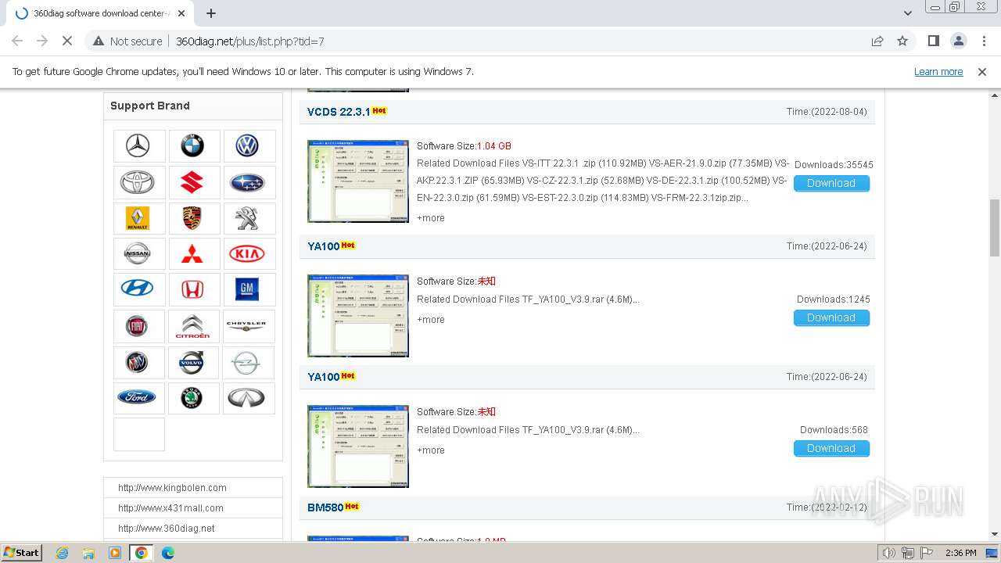Expand the tab search dropdown
Viewport: 1001px width, 563px height.
tap(907, 13)
